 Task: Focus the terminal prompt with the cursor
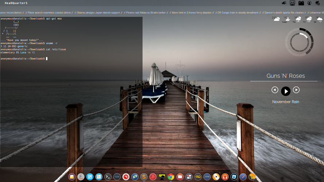[x=24, y=59]
